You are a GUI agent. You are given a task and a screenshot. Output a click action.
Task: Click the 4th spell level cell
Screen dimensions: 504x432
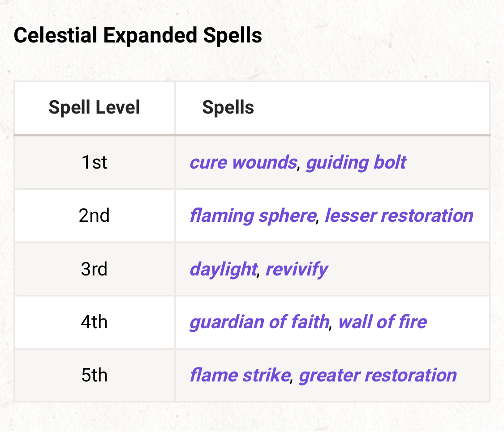[x=94, y=322]
